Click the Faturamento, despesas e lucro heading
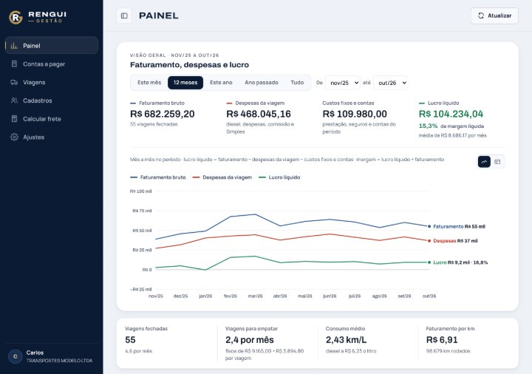This screenshot has width=532, height=374. (x=189, y=65)
